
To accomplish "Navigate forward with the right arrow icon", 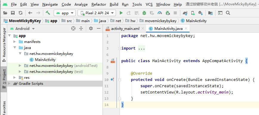I will pos(38,13).
